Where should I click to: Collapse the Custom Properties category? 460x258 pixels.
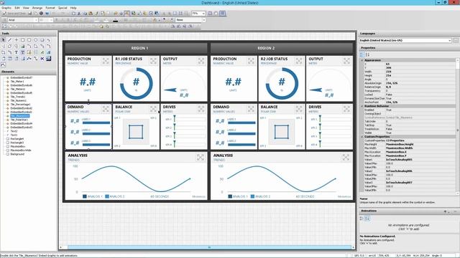click(362, 137)
